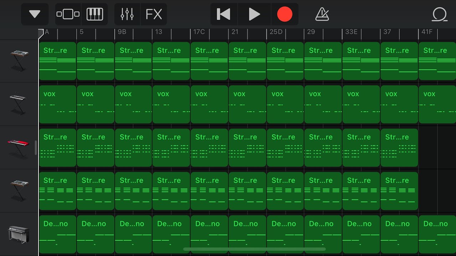The image size is (456, 256).
Task: Switch to the Tracks view button
Action: click(68, 14)
